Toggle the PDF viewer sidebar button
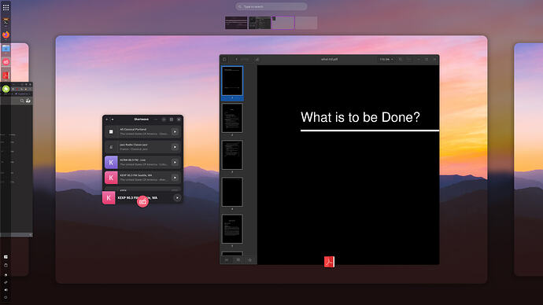Image resolution: width=543 pixels, height=305 pixels. coord(224,60)
